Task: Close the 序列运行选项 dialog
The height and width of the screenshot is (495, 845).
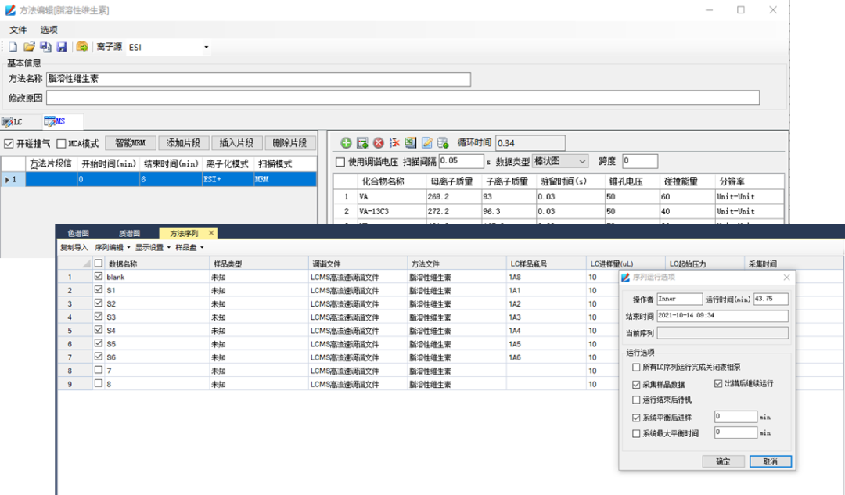Action: tap(786, 278)
